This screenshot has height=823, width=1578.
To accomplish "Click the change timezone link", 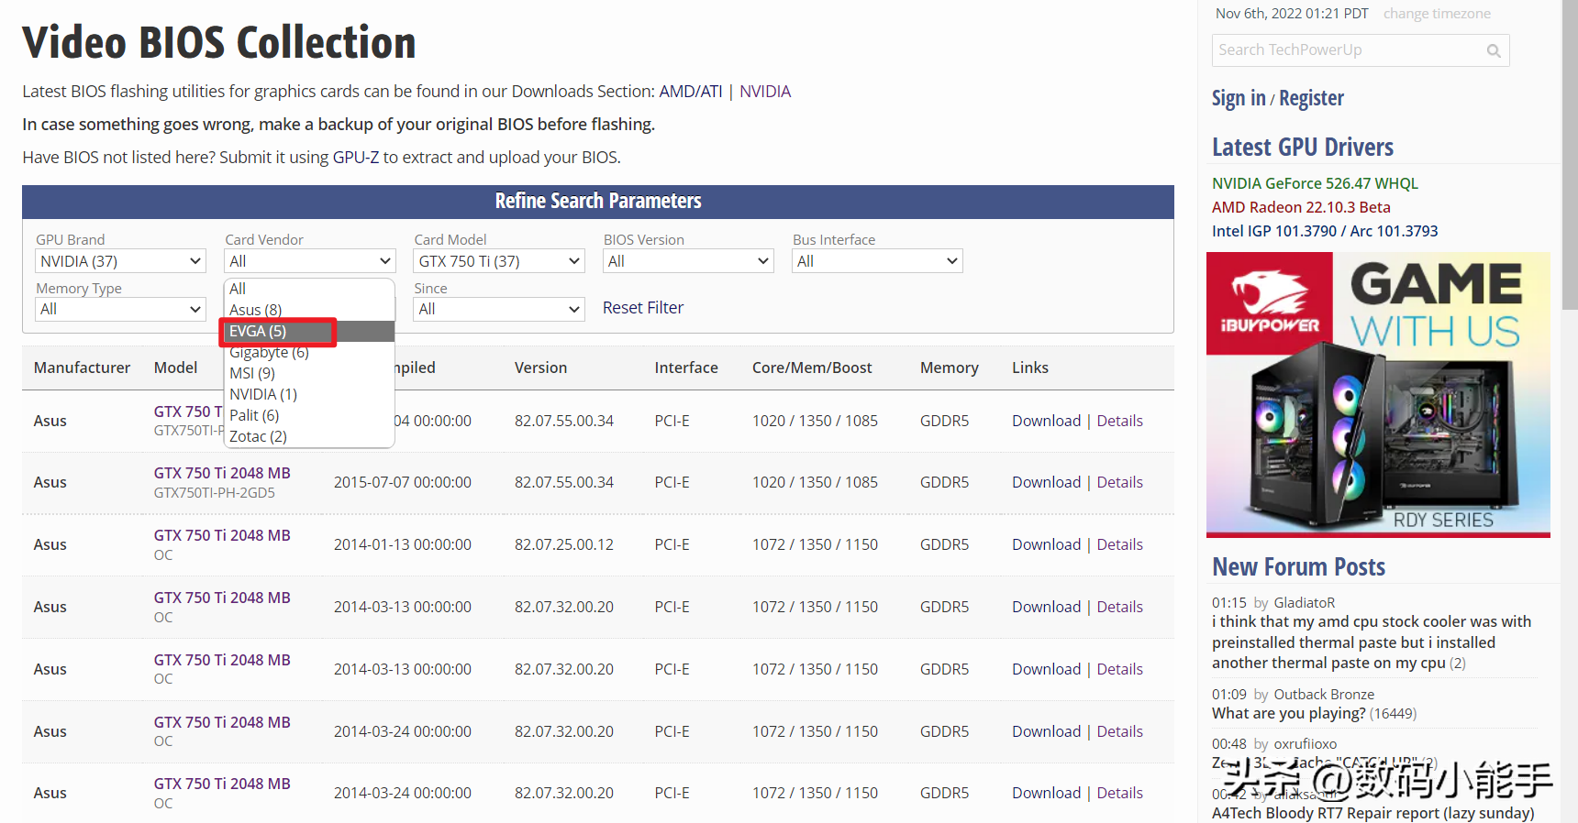I will (1436, 14).
